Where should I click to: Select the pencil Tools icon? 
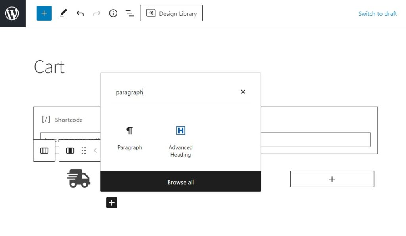click(x=63, y=13)
